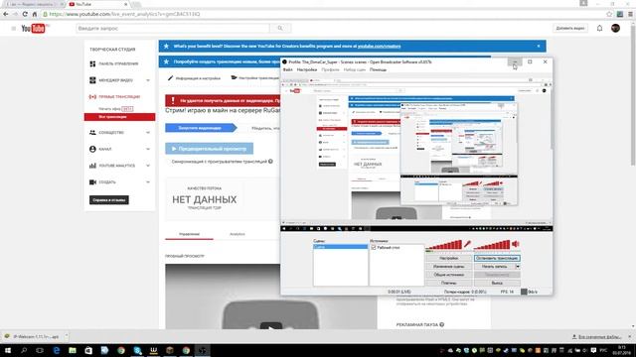636x357 pixels.
Task: Open downloaded file options arrow in download bar
Action: [67, 336]
